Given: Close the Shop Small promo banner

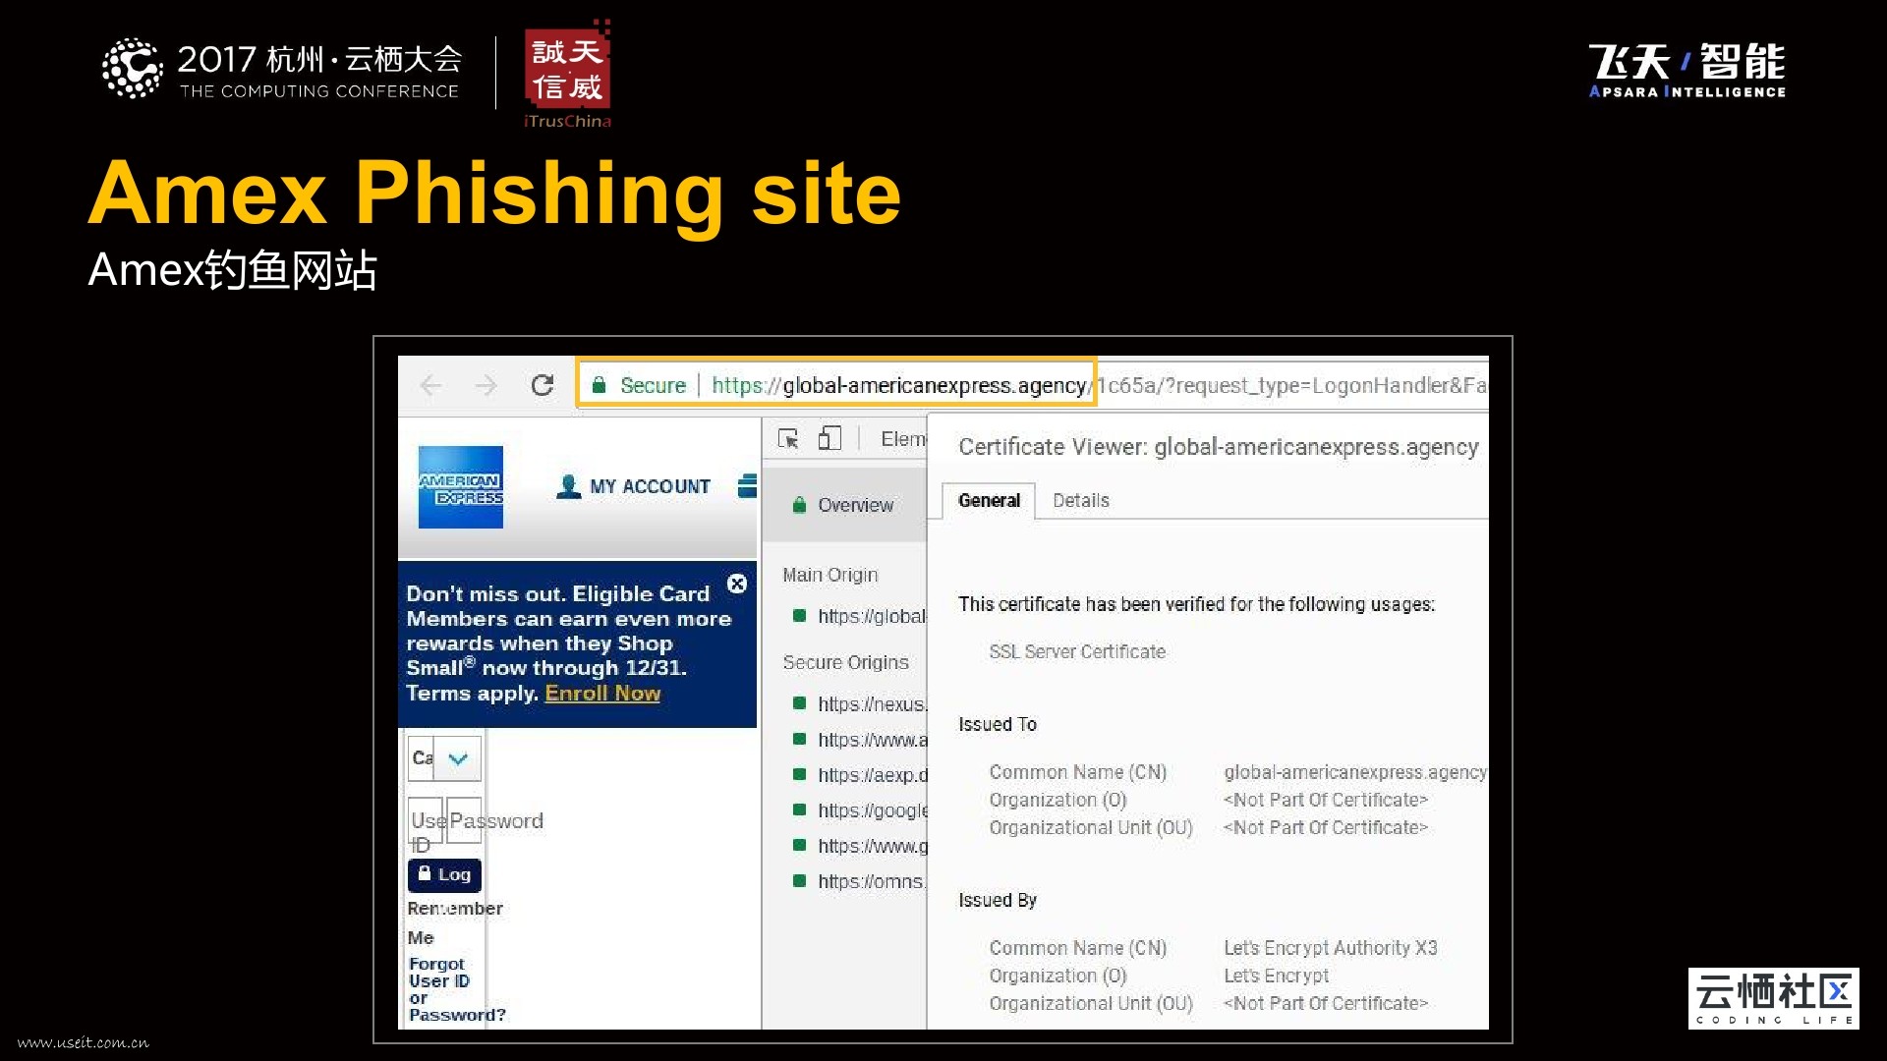Looking at the screenshot, I should (737, 584).
